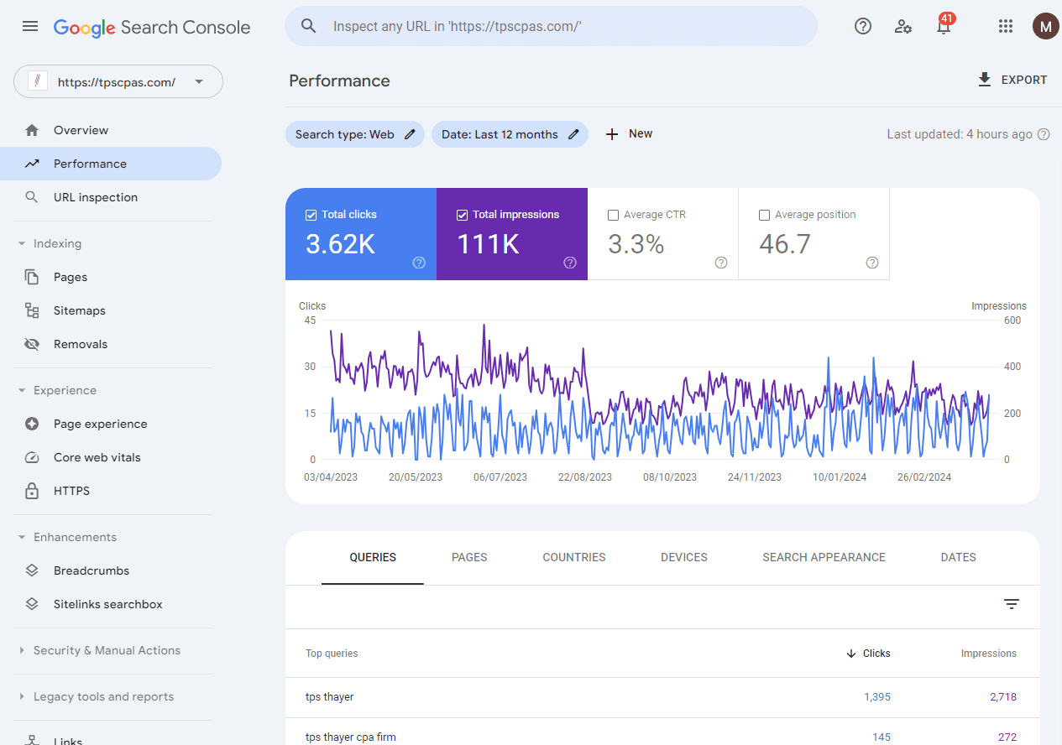Uncheck the Total clicks metric
The width and height of the screenshot is (1062, 745).
point(311,214)
